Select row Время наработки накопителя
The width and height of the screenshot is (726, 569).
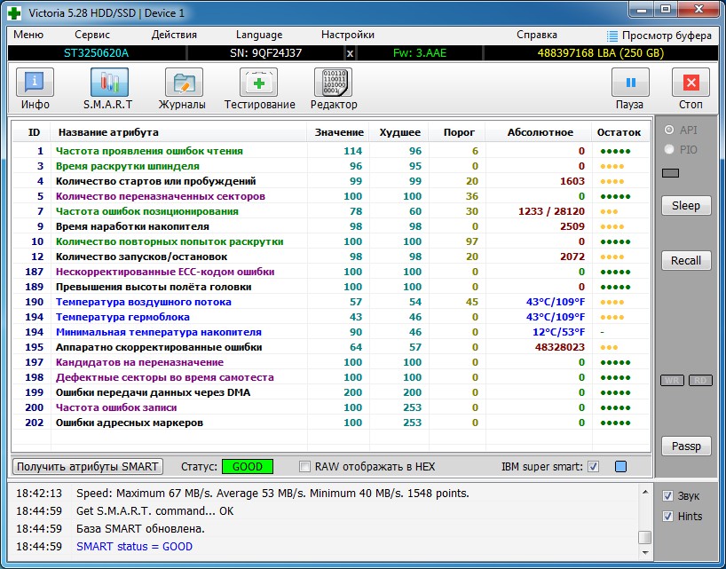(330, 226)
